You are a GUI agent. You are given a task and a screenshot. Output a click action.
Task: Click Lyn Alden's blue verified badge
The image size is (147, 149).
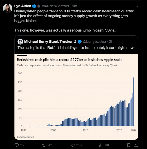click(x=34, y=6)
